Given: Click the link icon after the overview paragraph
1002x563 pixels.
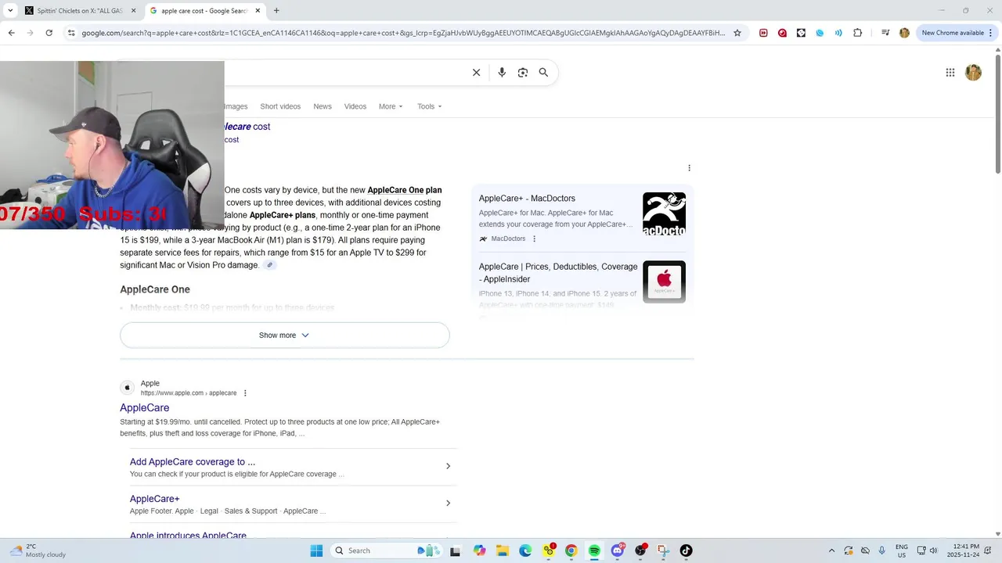Looking at the screenshot, I should (x=269, y=265).
